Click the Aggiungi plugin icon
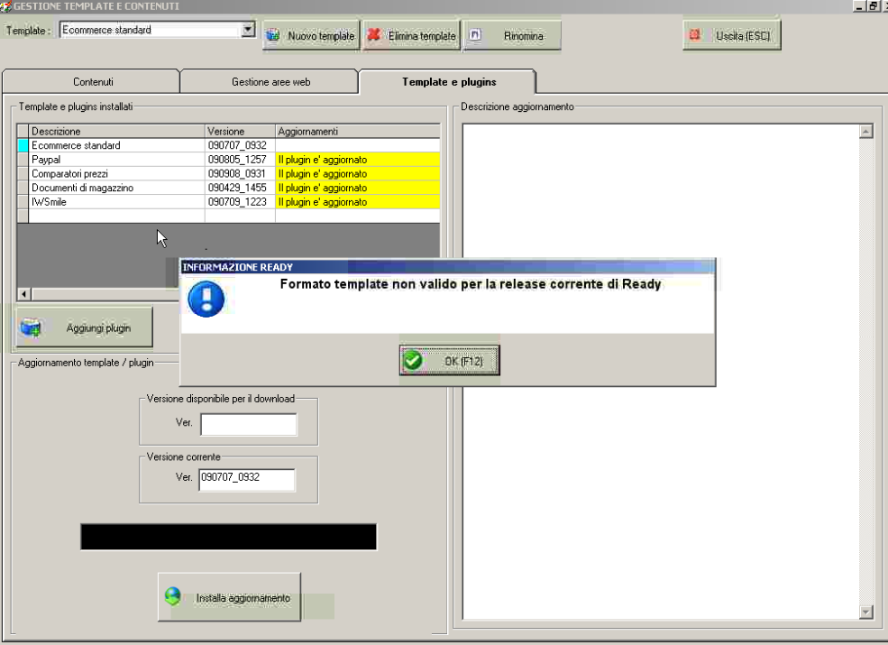Viewport: 888px width, 645px height. (x=31, y=327)
